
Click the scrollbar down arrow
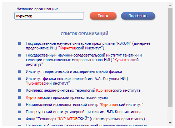coord(170,123)
